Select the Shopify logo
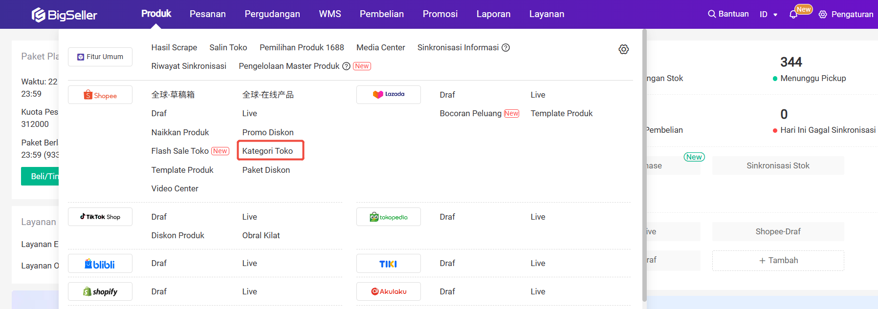Screen dimensions: 878x309 100,292
